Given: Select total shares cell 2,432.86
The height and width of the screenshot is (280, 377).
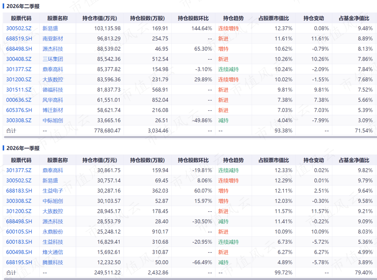Looking at the screenshot, I should [158, 273].
